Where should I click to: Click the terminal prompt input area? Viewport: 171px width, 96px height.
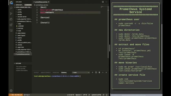[x=80, y=76]
